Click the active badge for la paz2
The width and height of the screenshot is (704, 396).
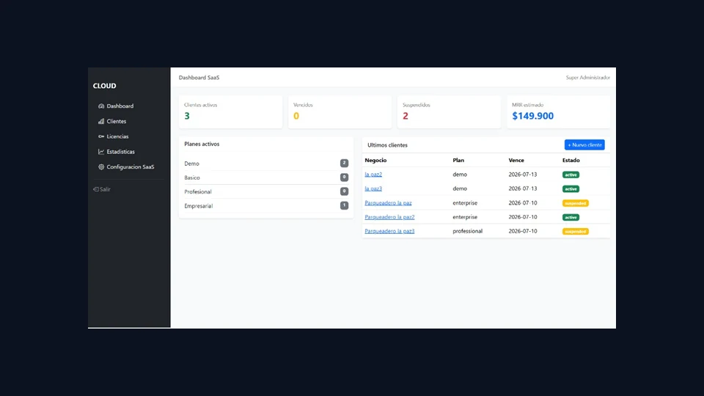pyautogui.click(x=571, y=175)
